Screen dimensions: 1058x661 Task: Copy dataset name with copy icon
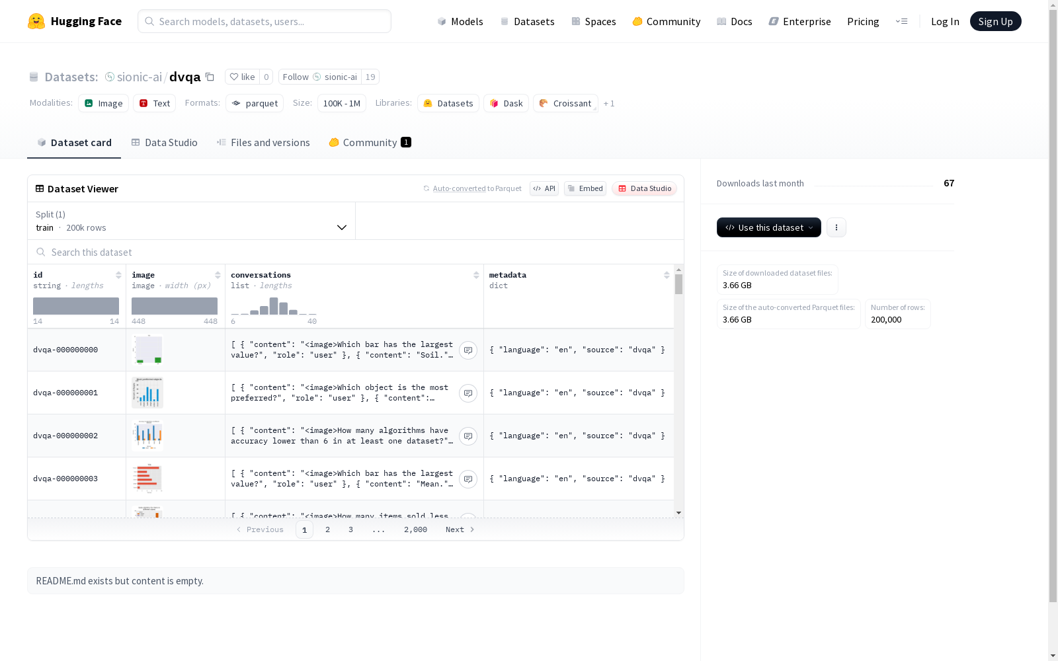tap(210, 77)
